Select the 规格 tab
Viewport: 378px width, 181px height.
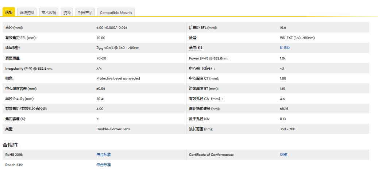coord(9,12)
